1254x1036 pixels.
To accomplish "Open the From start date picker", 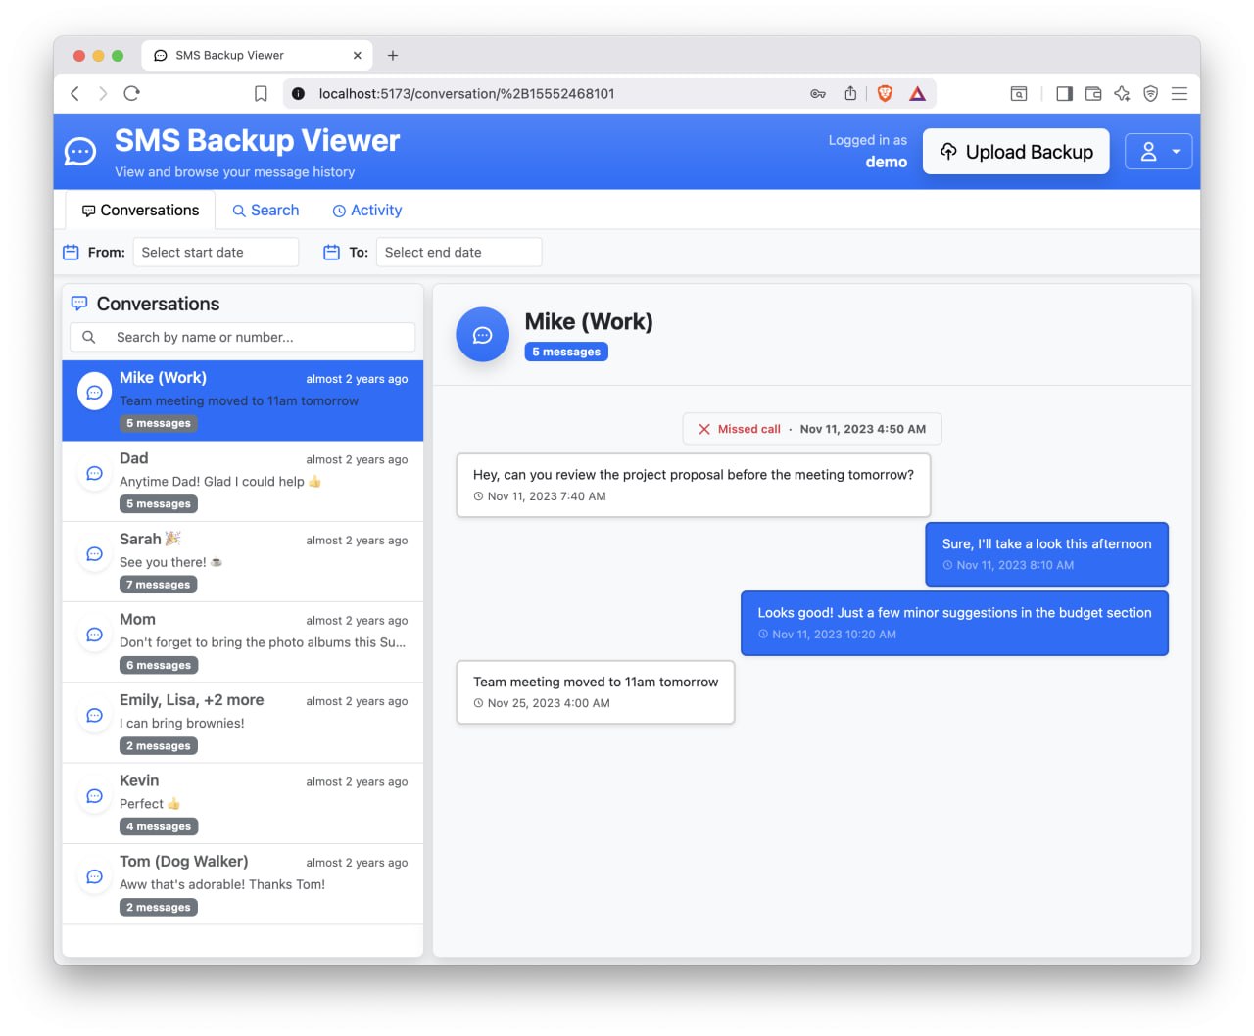I will pos(216,253).
